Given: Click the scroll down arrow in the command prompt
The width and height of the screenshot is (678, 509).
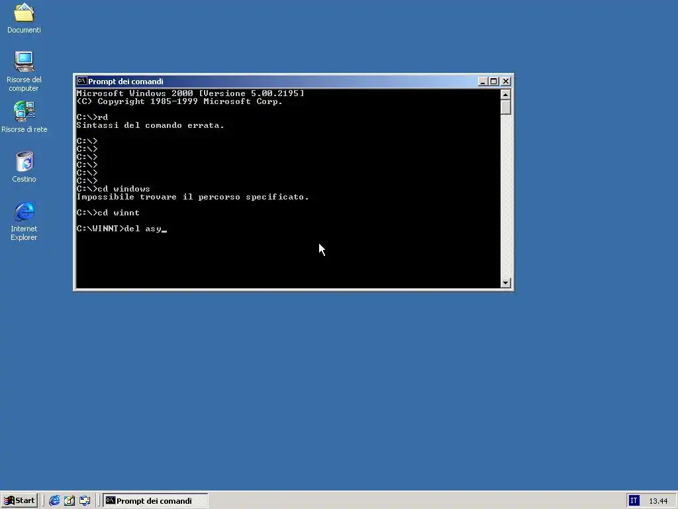Looking at the screenshot, I should 505,282.
